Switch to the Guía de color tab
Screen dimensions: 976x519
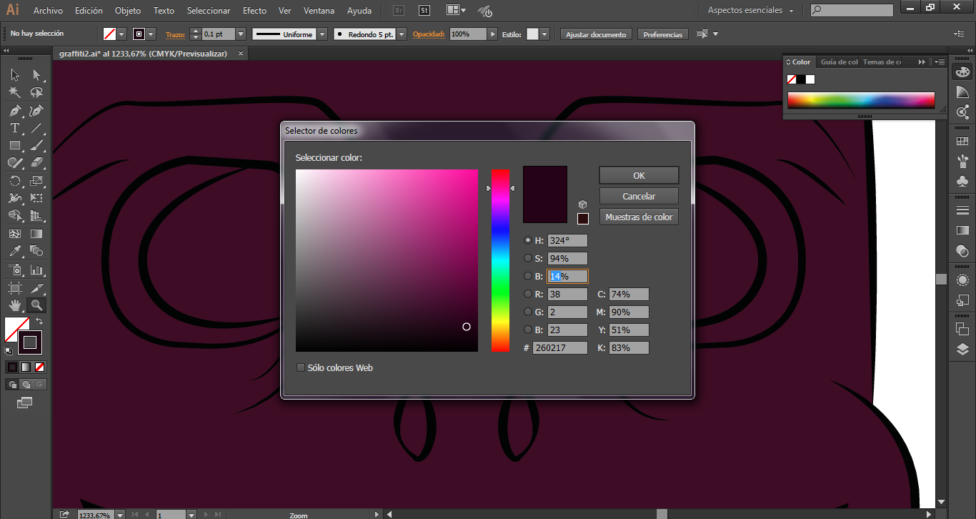point(839,62)
